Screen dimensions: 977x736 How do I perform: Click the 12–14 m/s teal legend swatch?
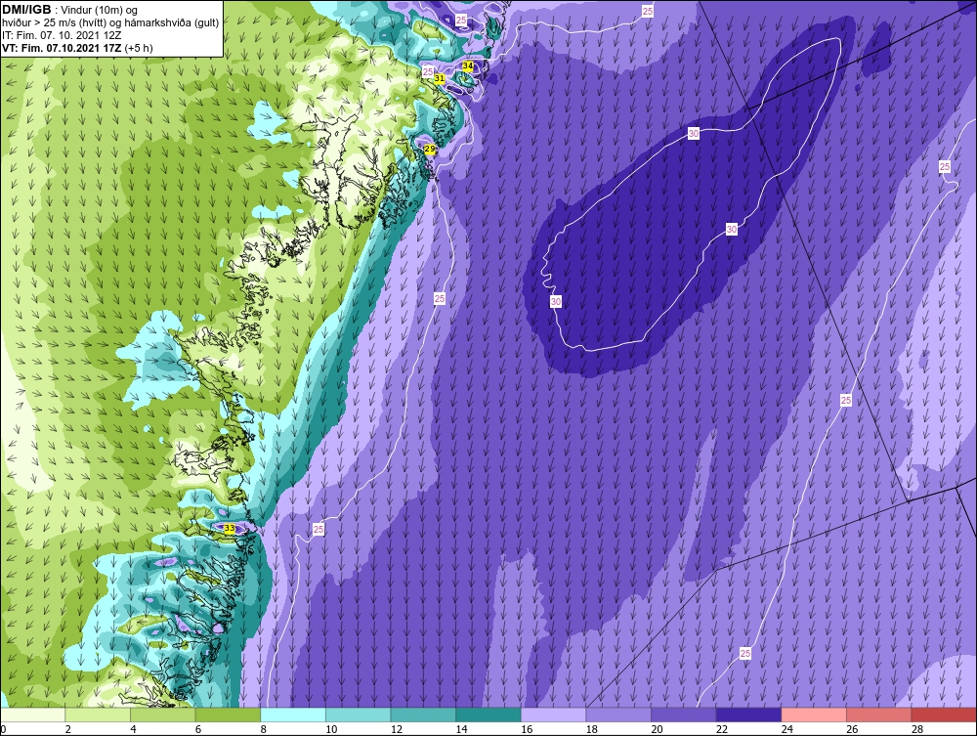click(423, 714)
